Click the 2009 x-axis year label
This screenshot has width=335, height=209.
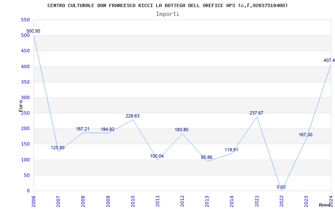click(108, 201)
